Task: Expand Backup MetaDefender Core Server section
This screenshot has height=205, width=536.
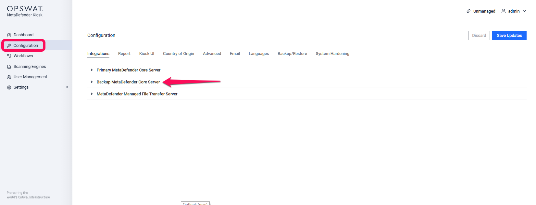Action: [x=92, y=82]
